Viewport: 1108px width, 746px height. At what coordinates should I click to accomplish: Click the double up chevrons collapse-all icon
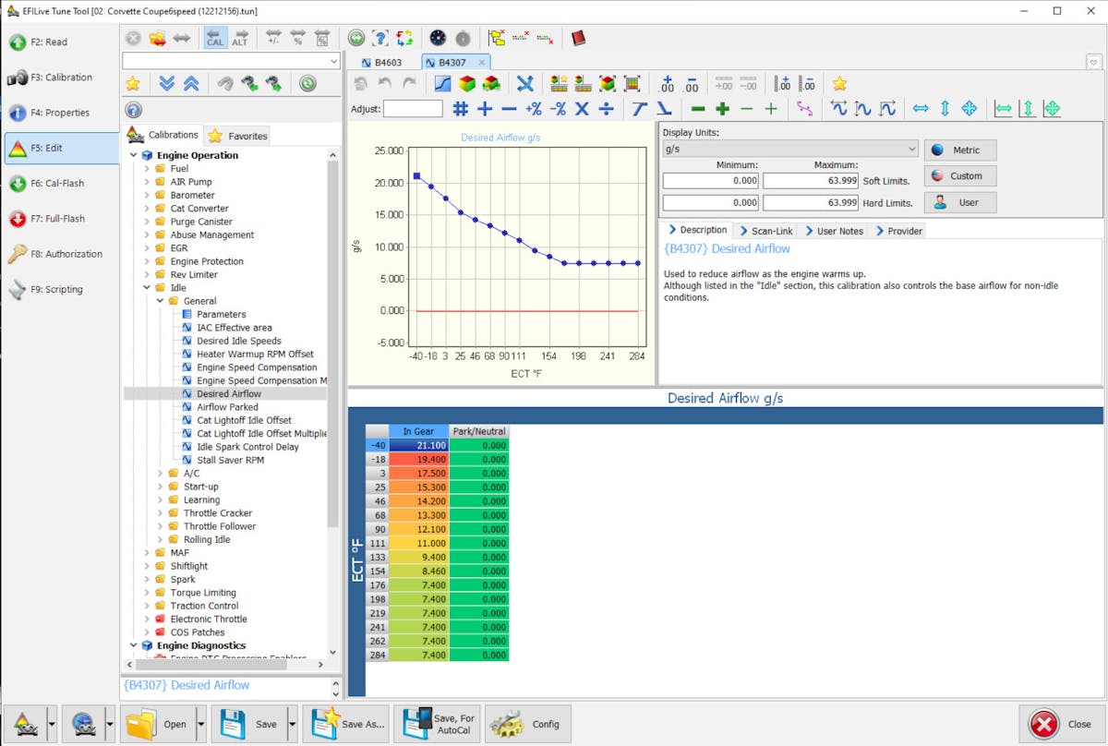tap(191, 83)
